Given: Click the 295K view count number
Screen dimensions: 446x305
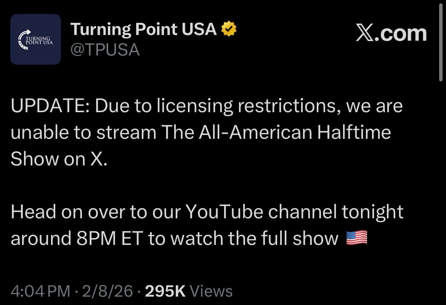Looking at the screenshot, I should [165, 291].
